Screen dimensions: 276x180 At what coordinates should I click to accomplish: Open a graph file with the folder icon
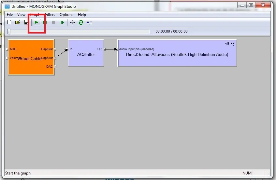[18, 22]
